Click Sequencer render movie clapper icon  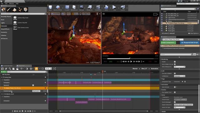tap(17, 69)
